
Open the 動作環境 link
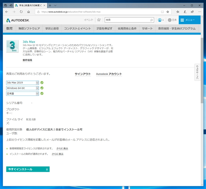(27, 60)
